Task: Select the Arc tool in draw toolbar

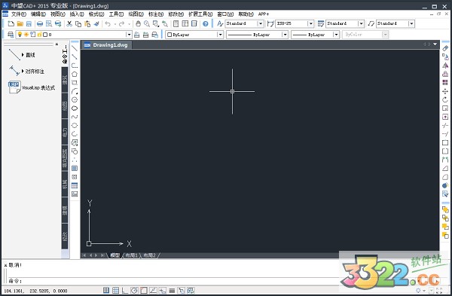Action: click(x=75, y=91)
